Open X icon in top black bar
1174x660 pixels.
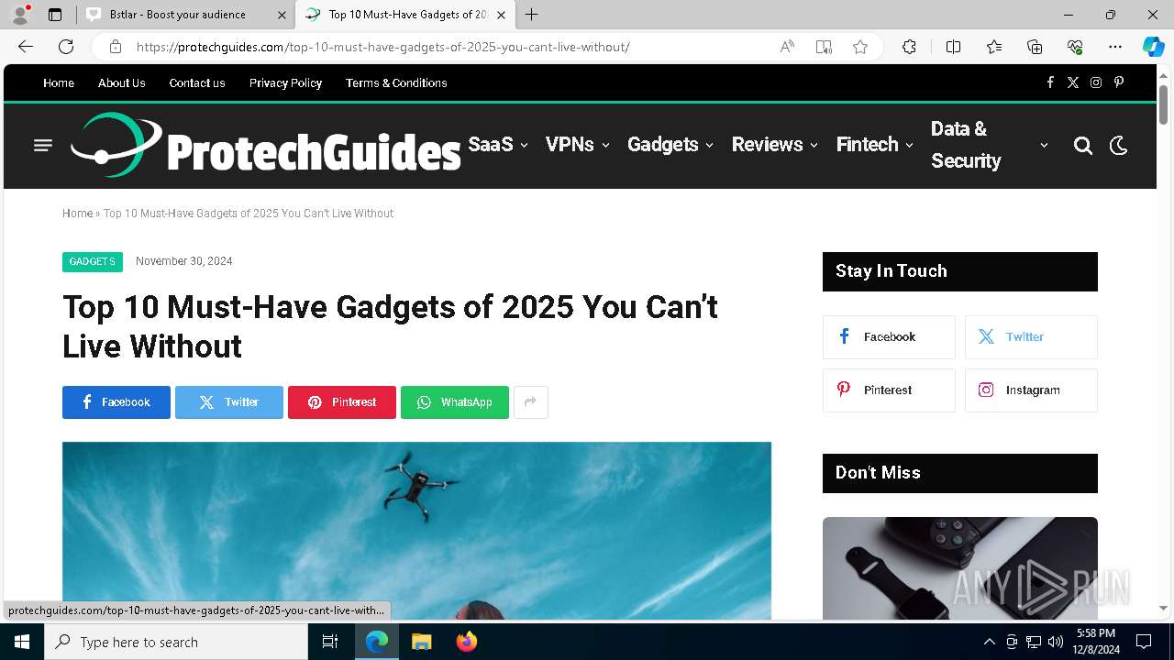[x=1073, y=82]
